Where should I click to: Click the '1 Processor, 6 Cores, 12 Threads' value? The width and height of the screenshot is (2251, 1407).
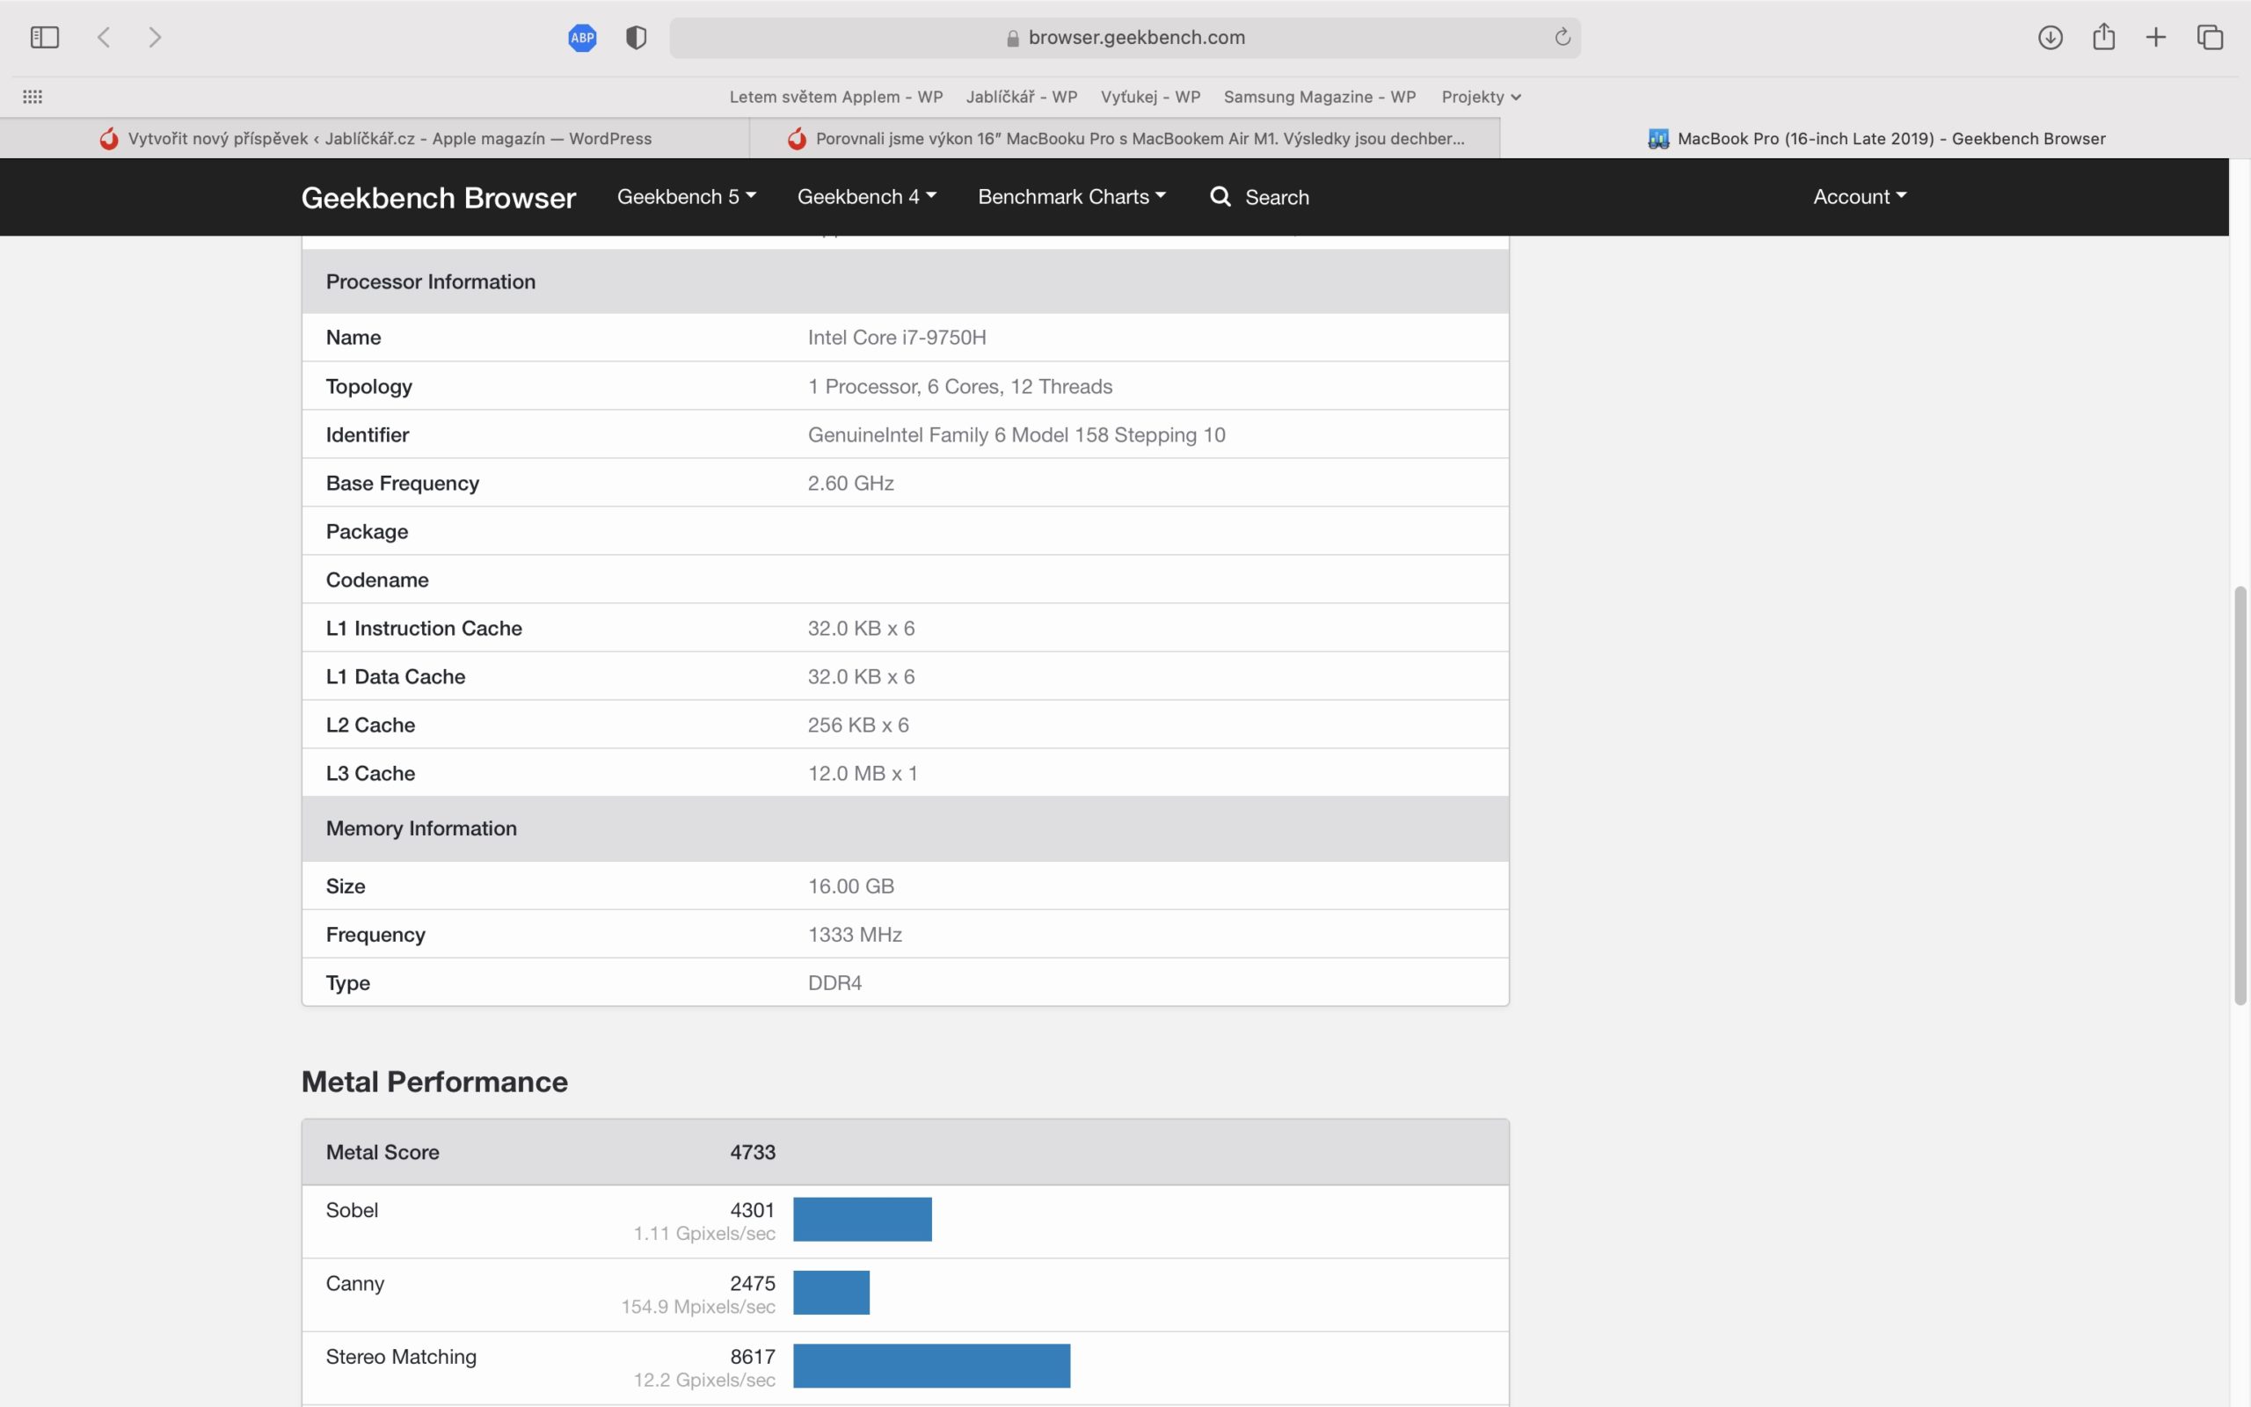pos(960,386)
